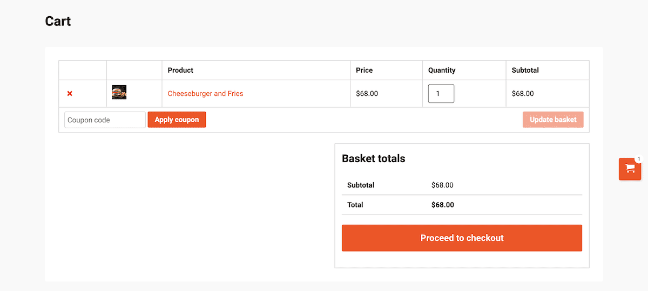648x291 pixels.
Task: Remove Cheeseburger and Fries with red X
Action: (x=70, y=94)
